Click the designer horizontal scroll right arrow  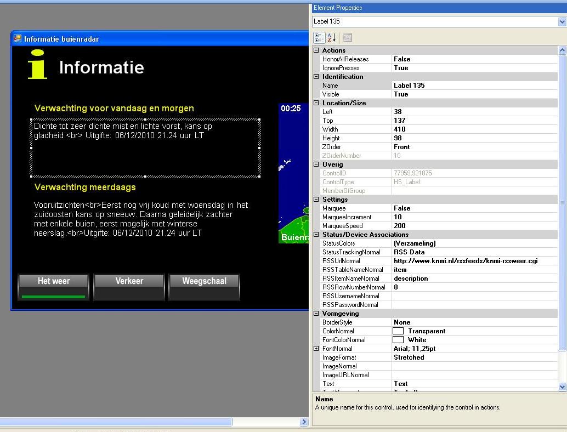(304, 422)
